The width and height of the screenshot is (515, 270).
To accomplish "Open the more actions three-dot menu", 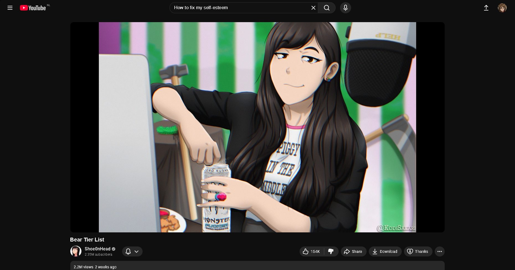I will tap(439, 251).
